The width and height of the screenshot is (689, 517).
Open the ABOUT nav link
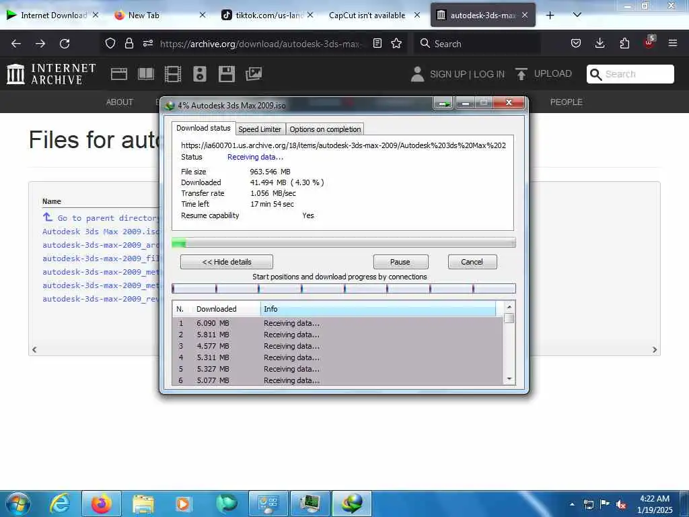click(x=120, y=102)
